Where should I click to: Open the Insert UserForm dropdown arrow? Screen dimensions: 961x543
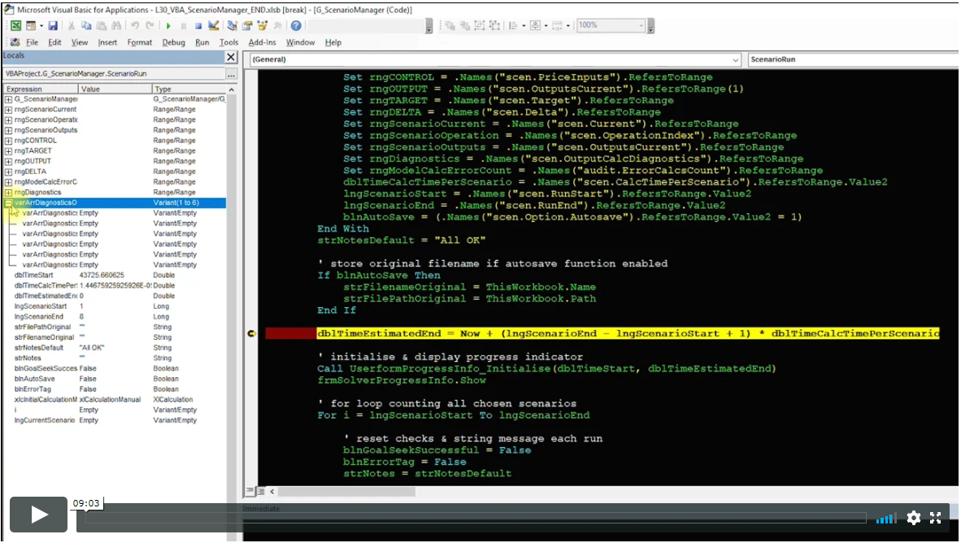click(41, 26)
